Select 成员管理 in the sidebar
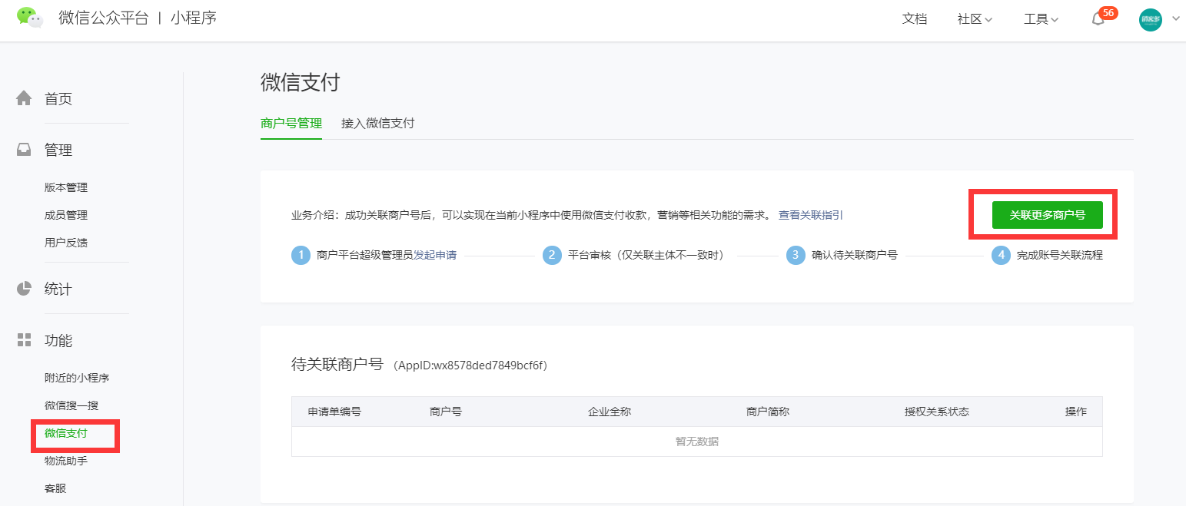The width and height of the screenshot is (1186, 506). point(66,215)
